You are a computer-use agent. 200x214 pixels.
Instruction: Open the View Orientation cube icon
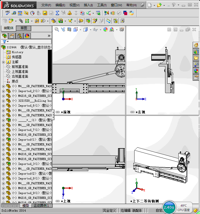pyautogui.click(x=76, y=29)
